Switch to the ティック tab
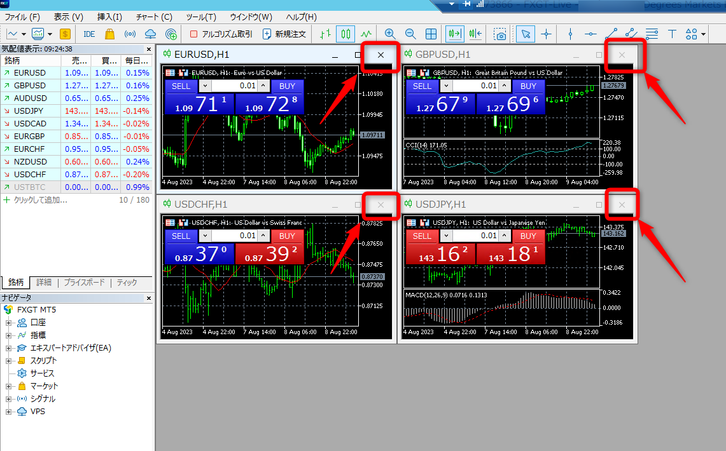This screenshot has height=451, width=726. (127, 282)
